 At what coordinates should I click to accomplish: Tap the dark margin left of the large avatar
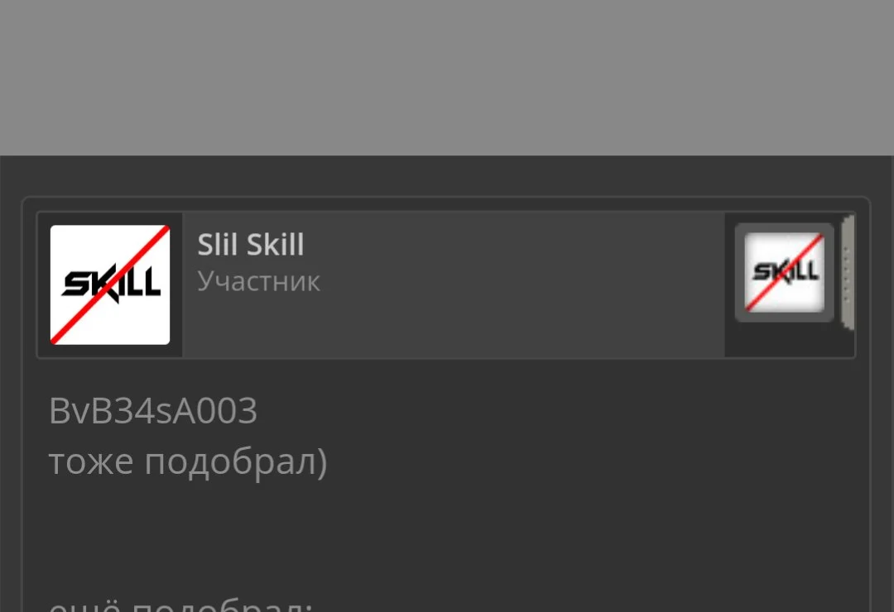[44, 285]
